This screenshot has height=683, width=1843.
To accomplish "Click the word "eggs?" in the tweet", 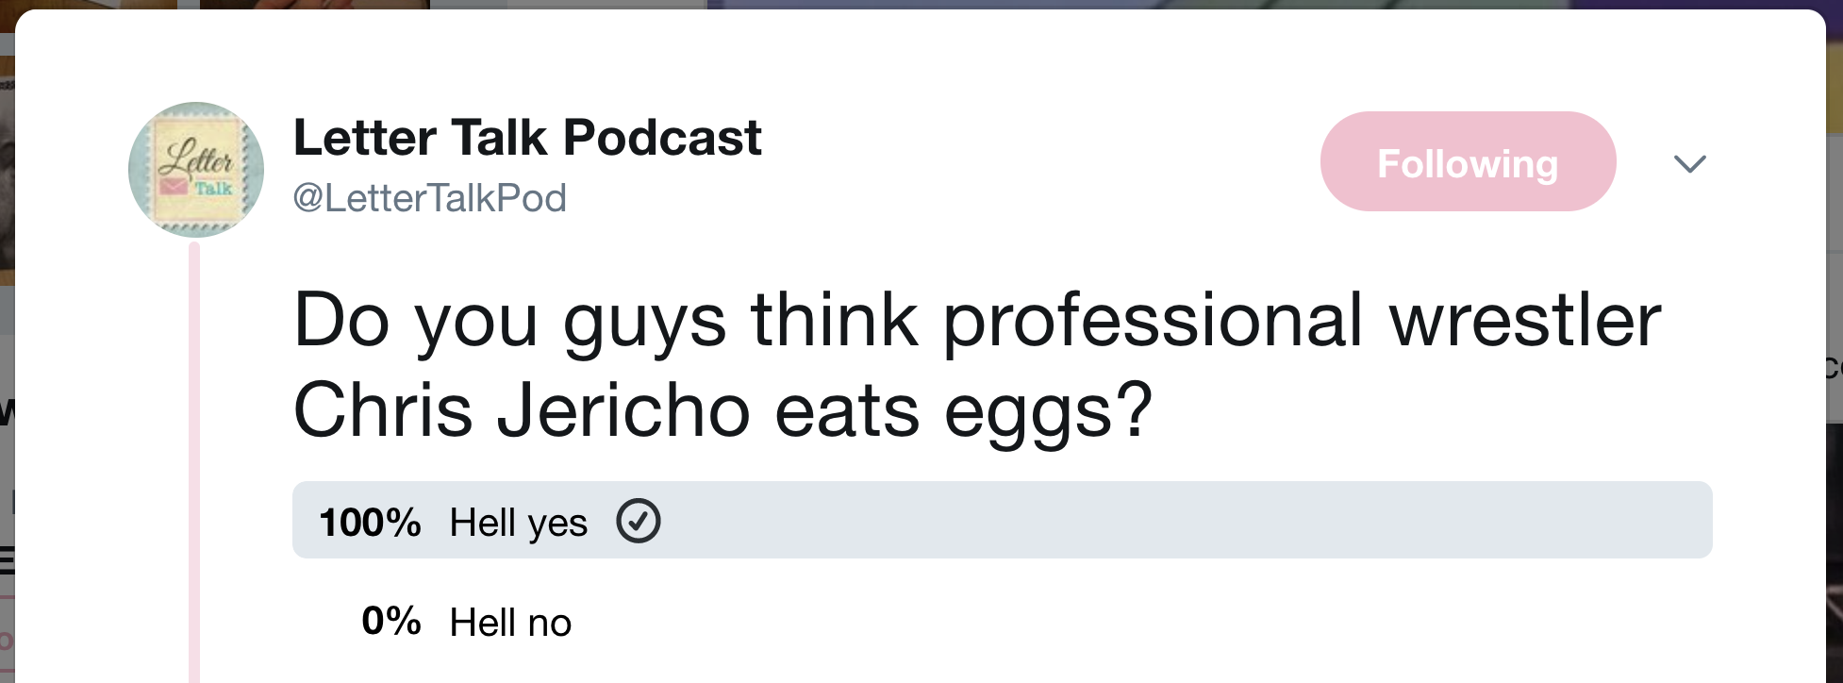I will [x=1048, y=411].
